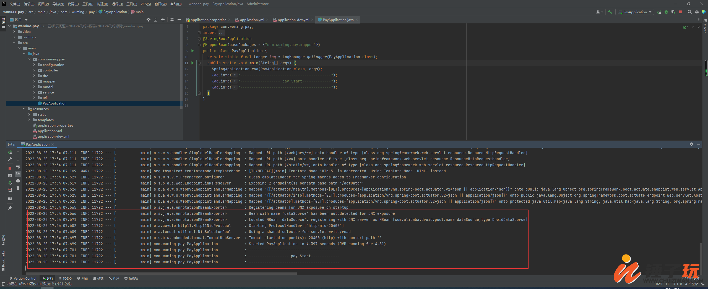Expand the configuration package
The image size is (708, 289).
click(x=34, y=65)
